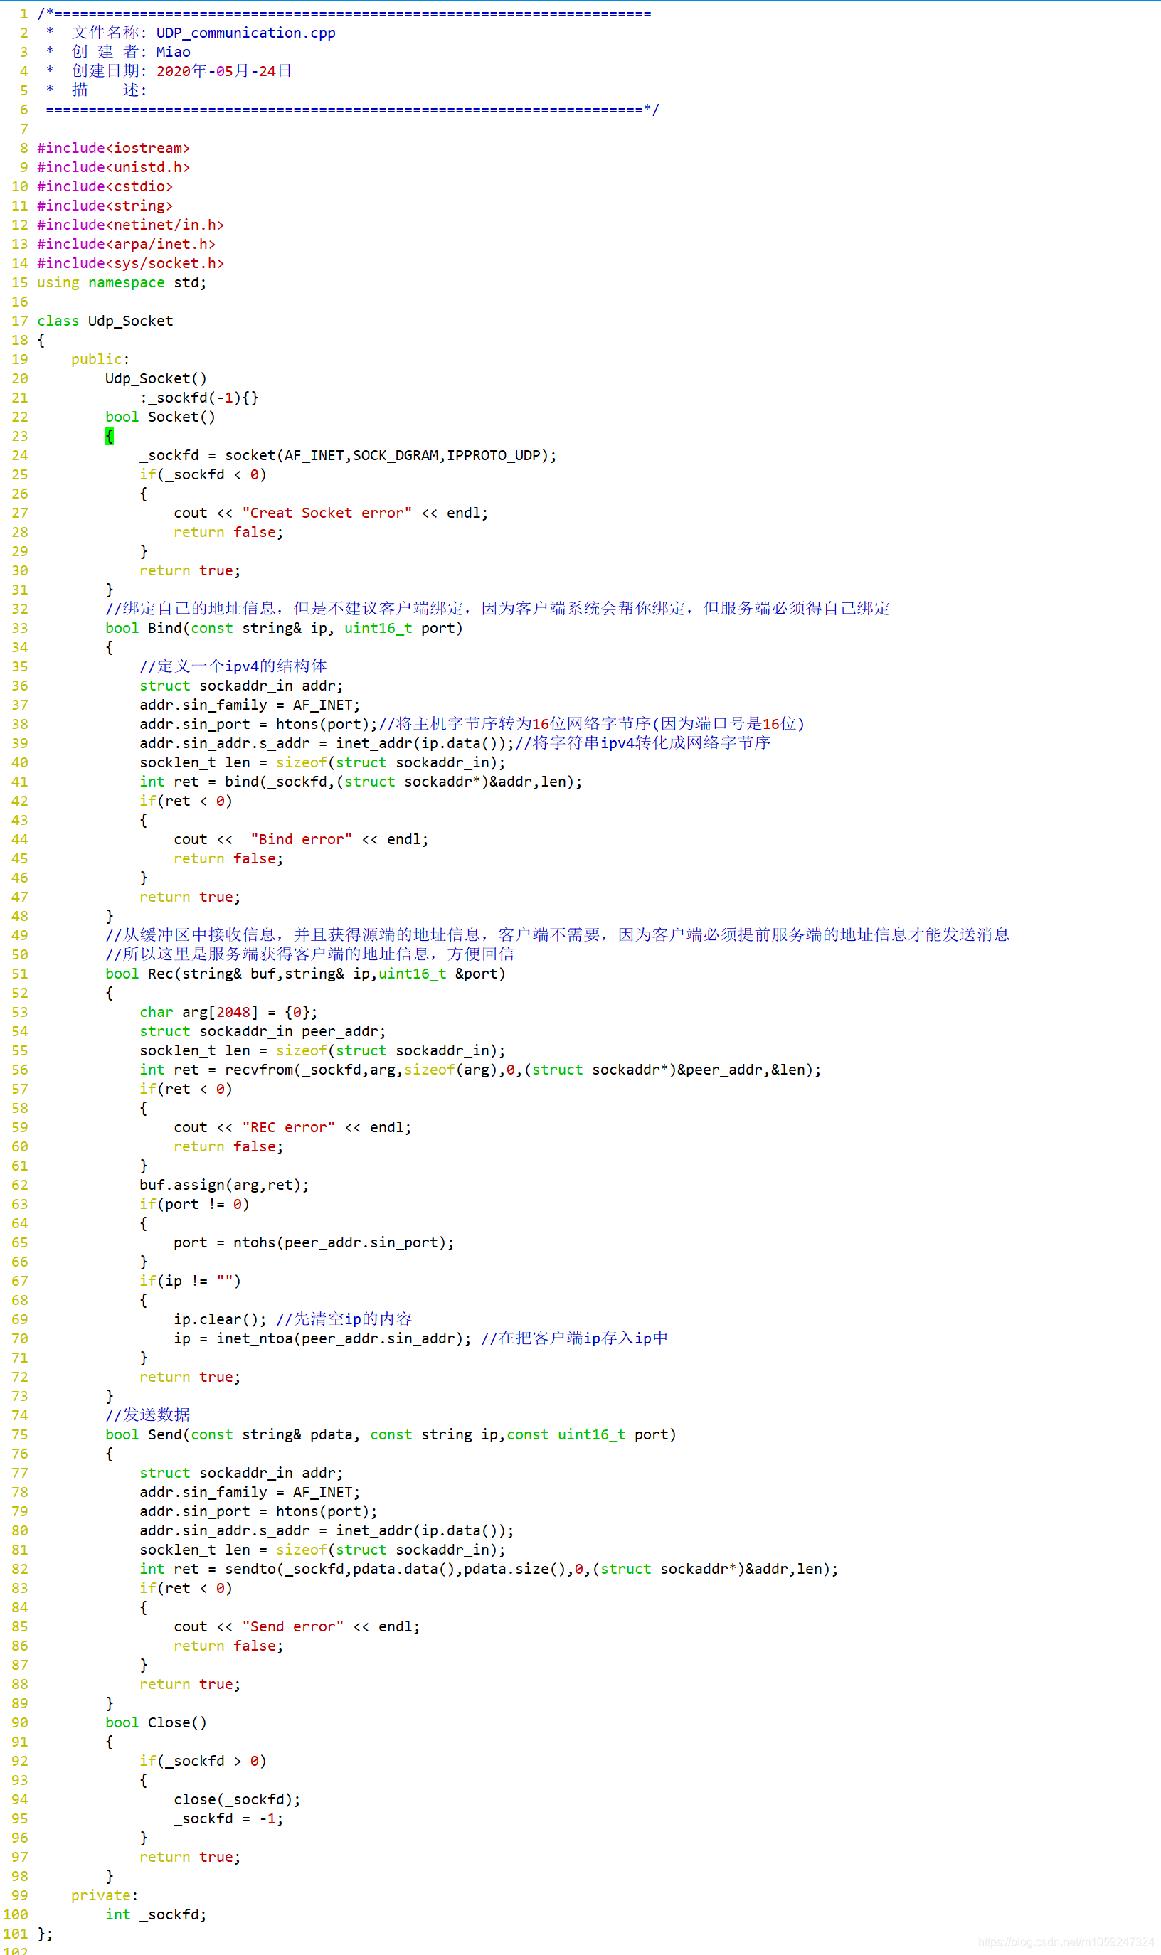
Task: Click the bool Rec function signature
Action: (x=305, y=974)
